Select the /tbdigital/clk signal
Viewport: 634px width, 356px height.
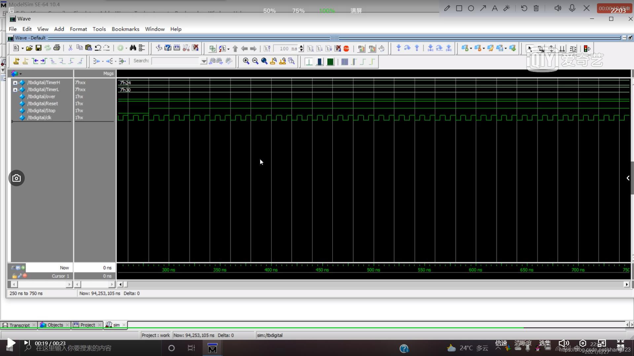click(39, 117)
